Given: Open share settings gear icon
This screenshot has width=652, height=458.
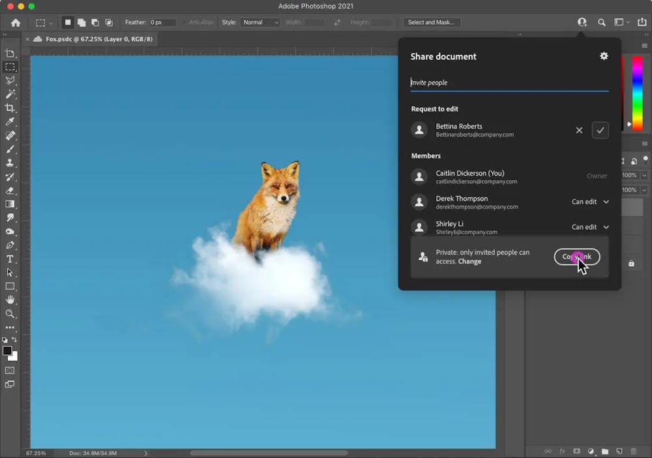Looking at the screenshot, I should (604, 56).
